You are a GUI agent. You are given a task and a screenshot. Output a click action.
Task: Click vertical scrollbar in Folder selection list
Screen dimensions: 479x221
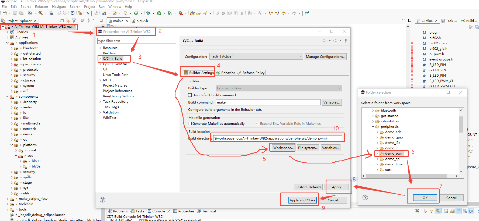click(461, 124)
